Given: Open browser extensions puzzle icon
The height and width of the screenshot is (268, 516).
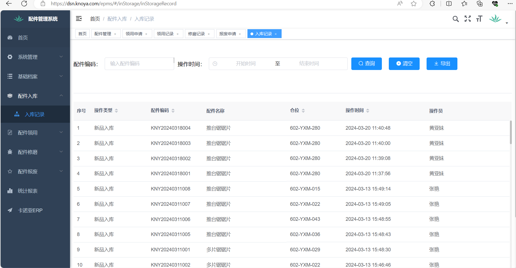Looking at the screenshot, I should [432, 4].
